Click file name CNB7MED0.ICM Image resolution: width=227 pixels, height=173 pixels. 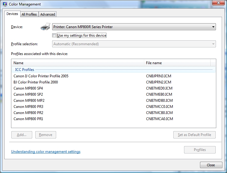coord(159,88)
